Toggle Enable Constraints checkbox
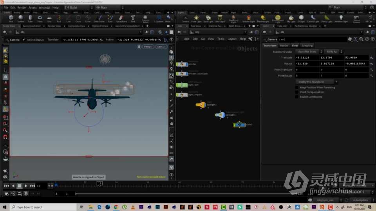This screenshot has height=211, width=376. click(297, 97)
